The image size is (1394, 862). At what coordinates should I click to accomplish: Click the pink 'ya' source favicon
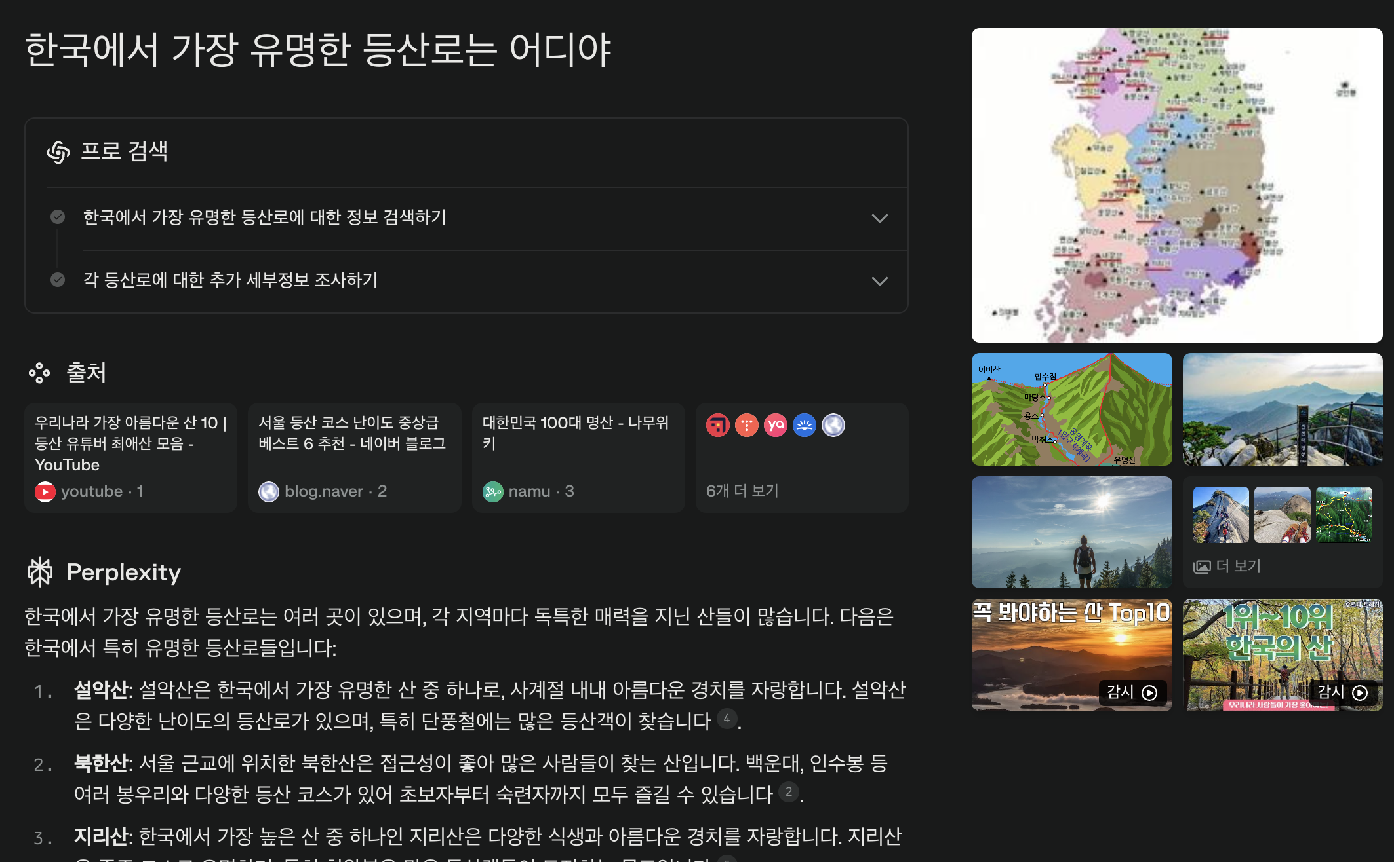775,425
